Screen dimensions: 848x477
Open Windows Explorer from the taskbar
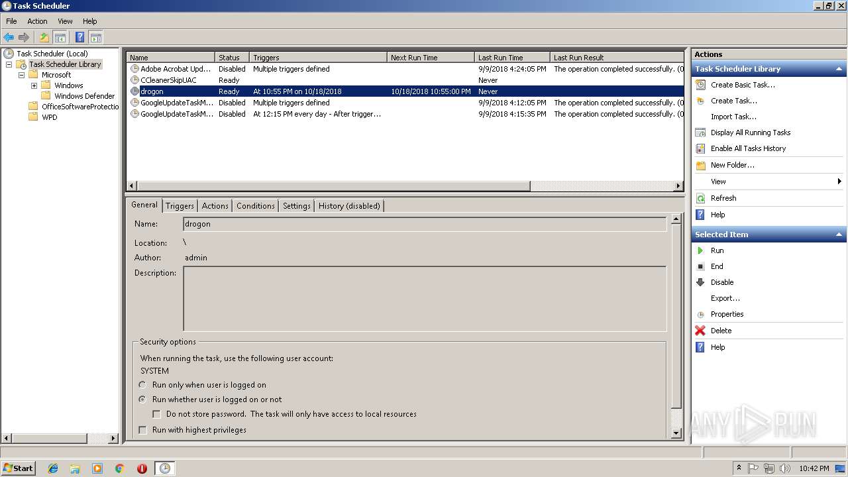(x=75, y=468)
